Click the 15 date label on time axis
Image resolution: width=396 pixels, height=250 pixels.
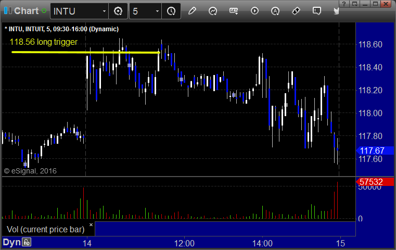click(340, 243)
